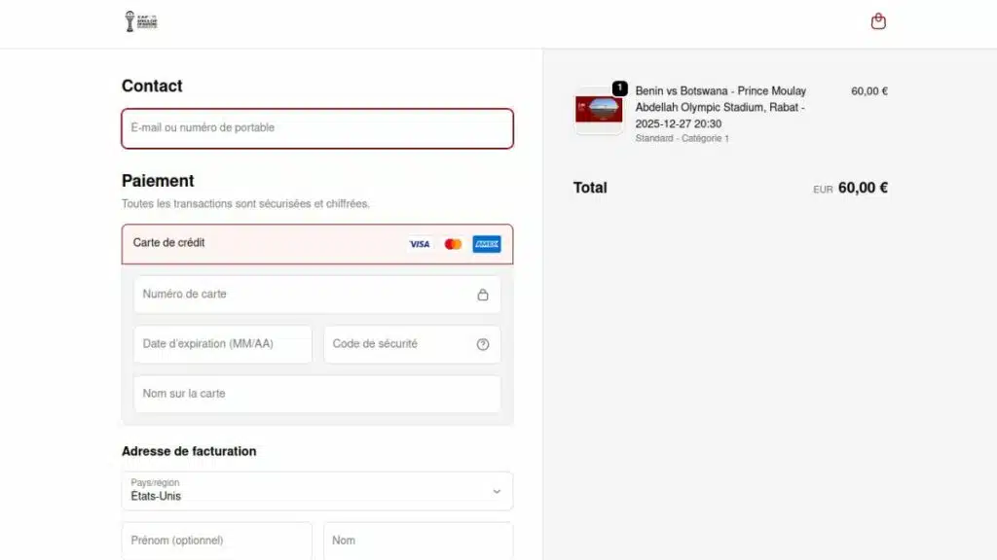
Task: Click the VISA card icon
Action: 420,244
